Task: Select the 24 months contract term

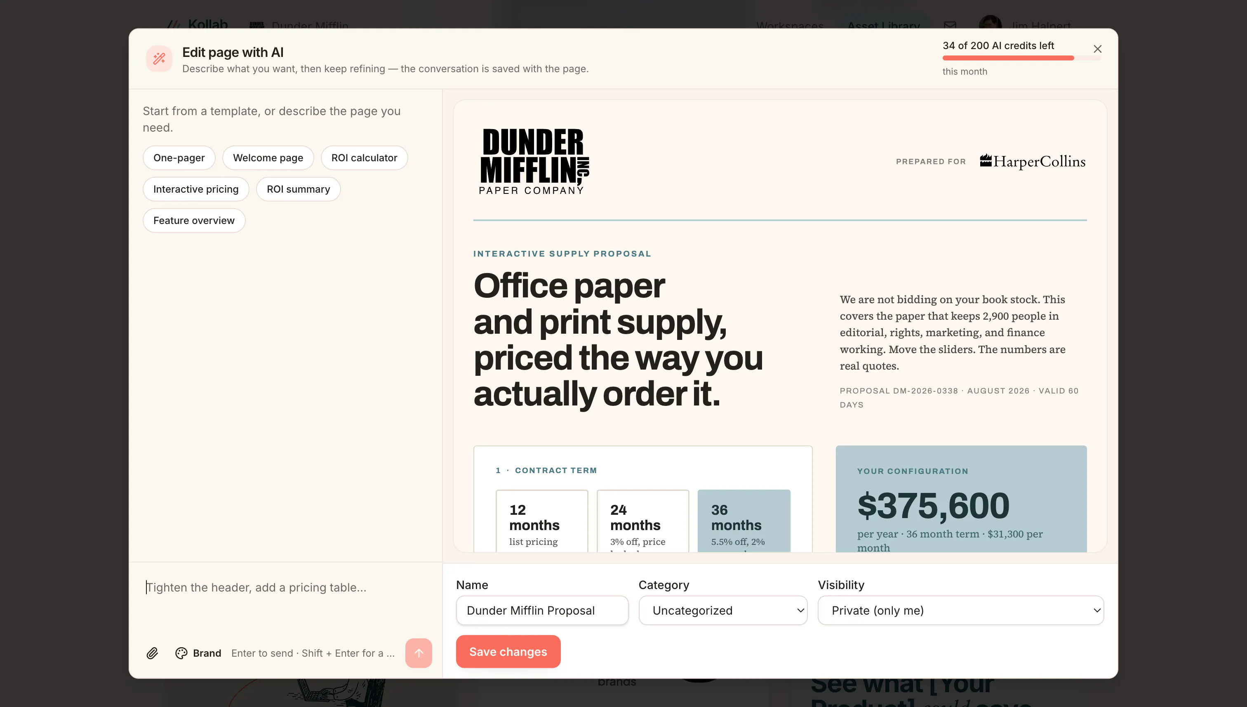Action: coord(642,521)
